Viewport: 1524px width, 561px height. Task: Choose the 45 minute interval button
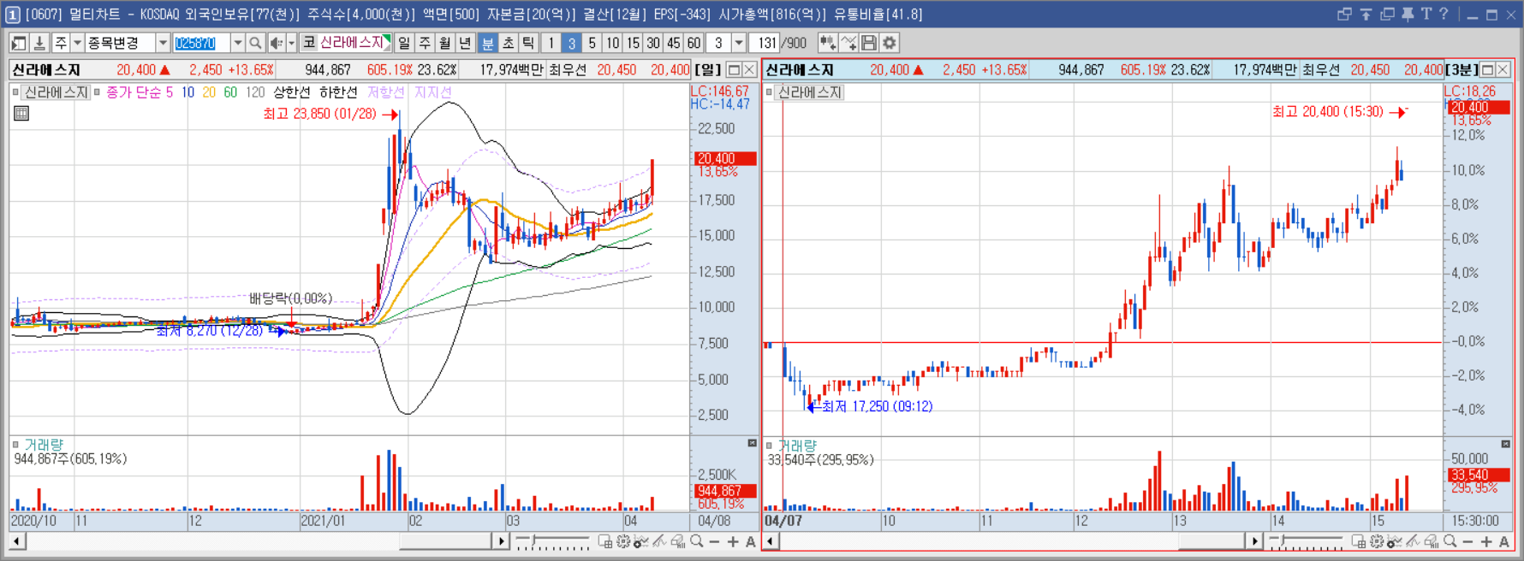674,43
